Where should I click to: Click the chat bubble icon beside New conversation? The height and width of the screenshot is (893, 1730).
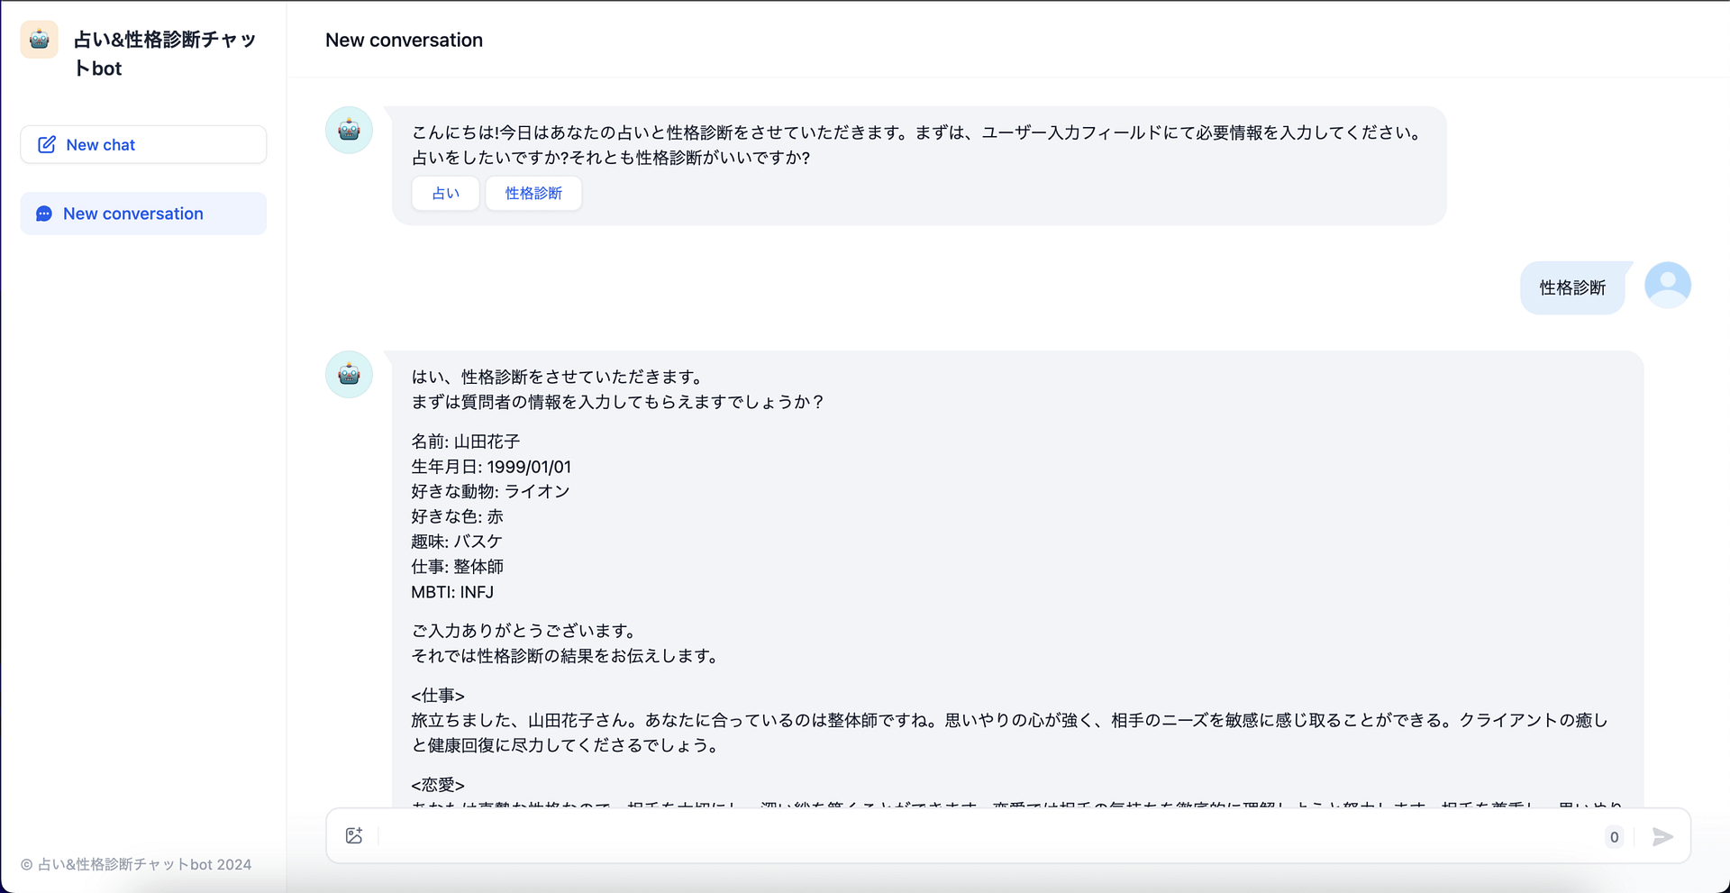point(44,214)
